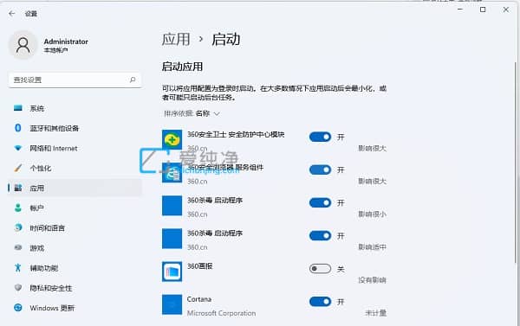
Task: Open 系统 settings category
Action: coord(75,108)
